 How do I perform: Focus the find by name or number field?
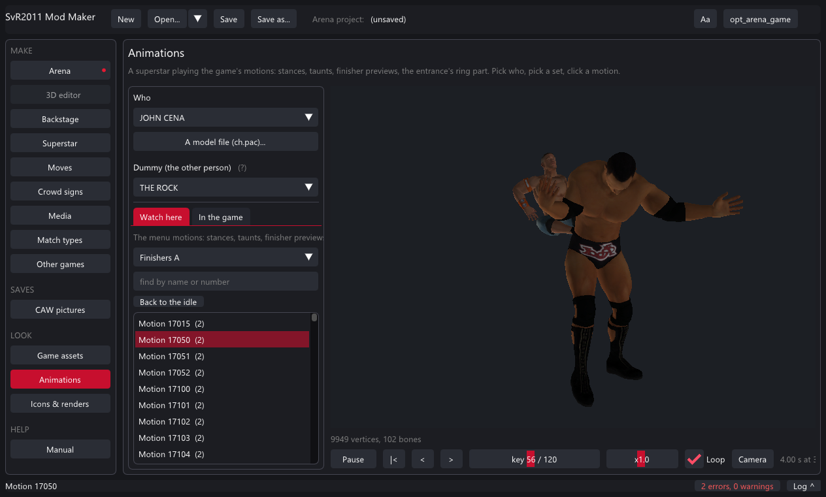tap(225, 281)
